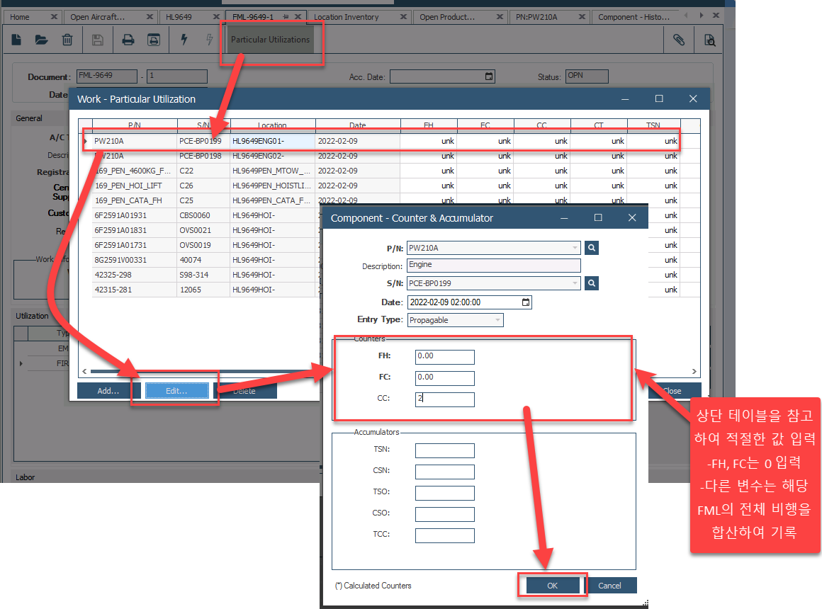Expand the Entry Type dropdown
Viewport: 822px width, 609px height.
(x=497, y=320)
